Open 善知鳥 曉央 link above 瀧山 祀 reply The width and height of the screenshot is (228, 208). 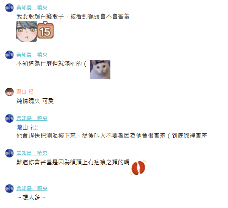[32, 118]
